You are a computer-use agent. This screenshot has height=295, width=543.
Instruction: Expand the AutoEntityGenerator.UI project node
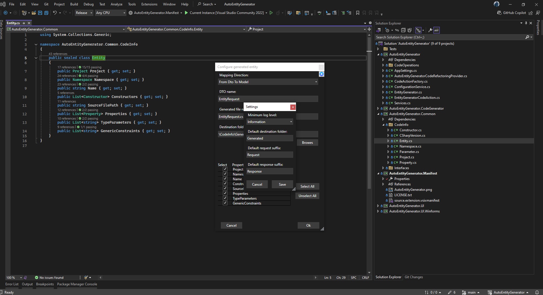point(378,206)
